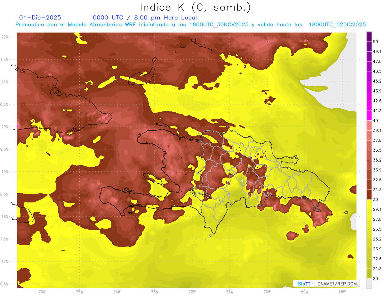The width and height of the screenshot is (384, 296).
Task: Click the colorbar value '39.1'
Action: 377,131
